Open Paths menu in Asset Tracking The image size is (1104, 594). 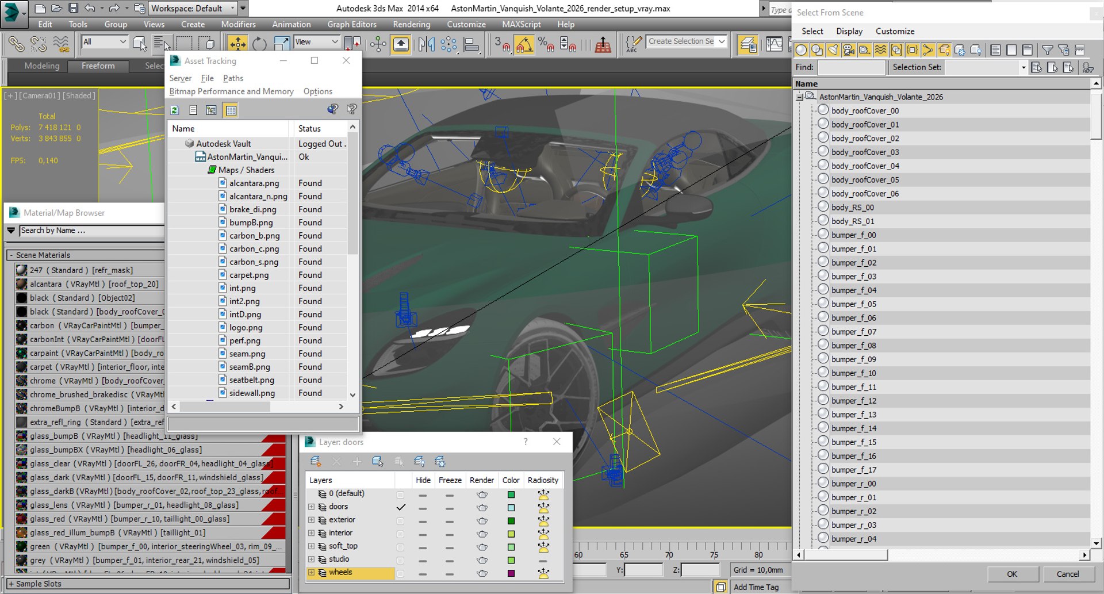click(233, 78)
